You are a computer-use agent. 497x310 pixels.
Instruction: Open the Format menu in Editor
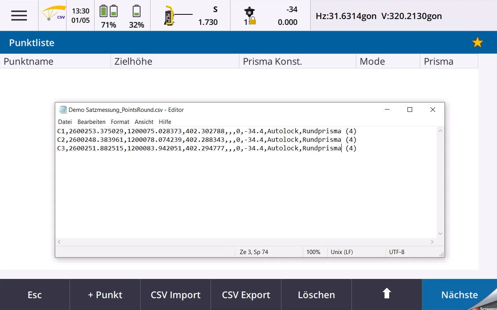pyautogui.click(x=120, y=122)
